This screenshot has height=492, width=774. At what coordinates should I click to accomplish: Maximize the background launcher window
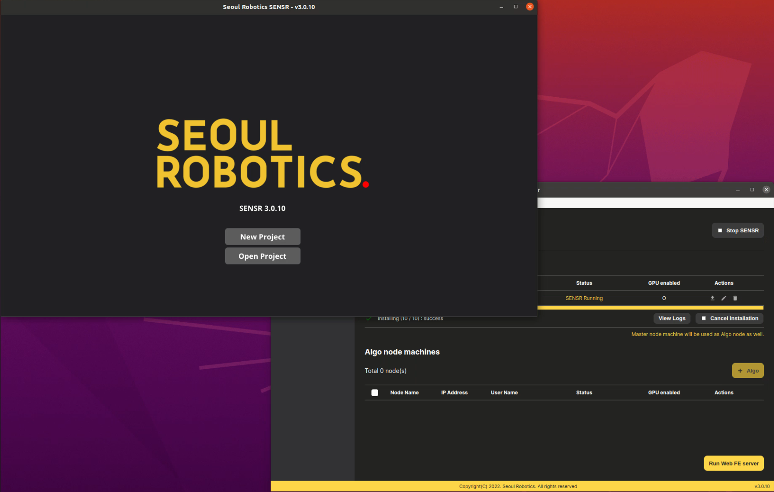click(752, 190)
